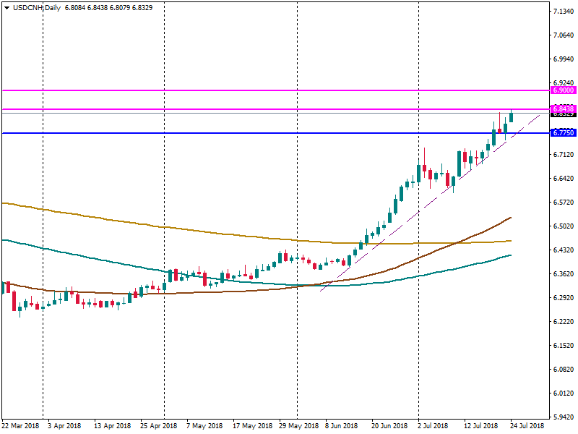
Task: Click the 6.5020 price axis value
Action: (563, 226)
